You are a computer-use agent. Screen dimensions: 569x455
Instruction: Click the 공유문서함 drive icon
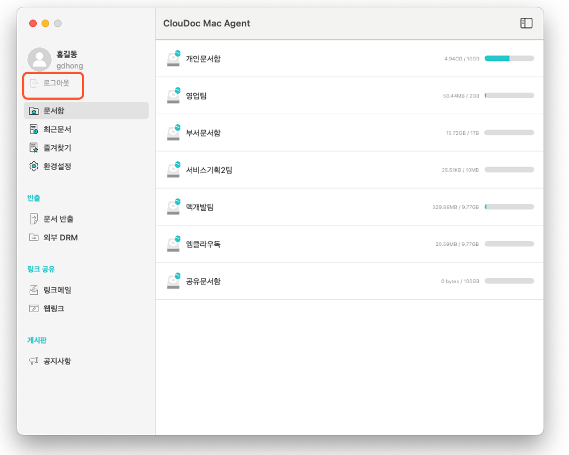(173, 281)
